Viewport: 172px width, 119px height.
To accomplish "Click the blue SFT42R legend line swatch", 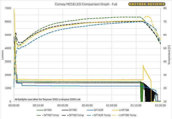I will pyautogui.click(x=90, y=110).
